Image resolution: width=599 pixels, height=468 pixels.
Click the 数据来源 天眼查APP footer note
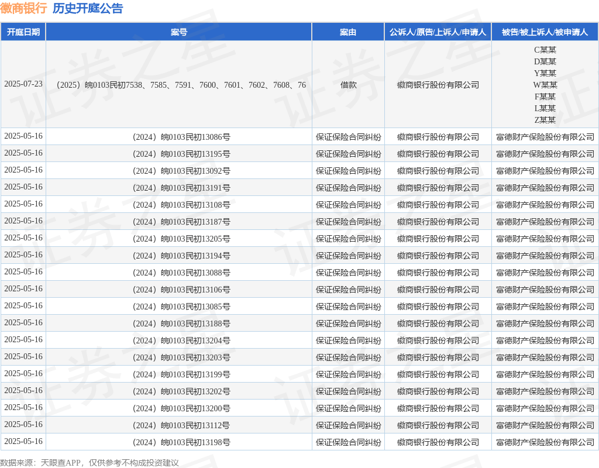click(x=89, y=463)
